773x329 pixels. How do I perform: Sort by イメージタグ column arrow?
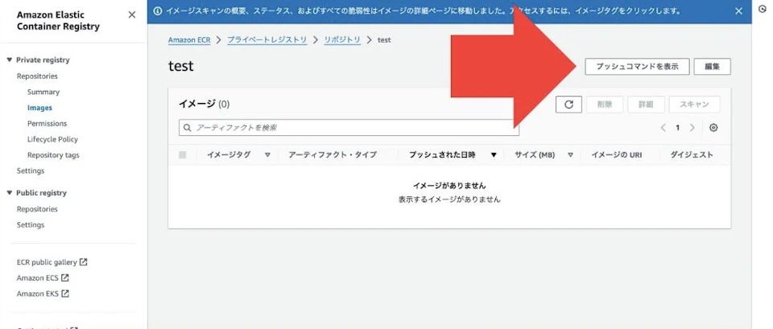click(267, 154)
